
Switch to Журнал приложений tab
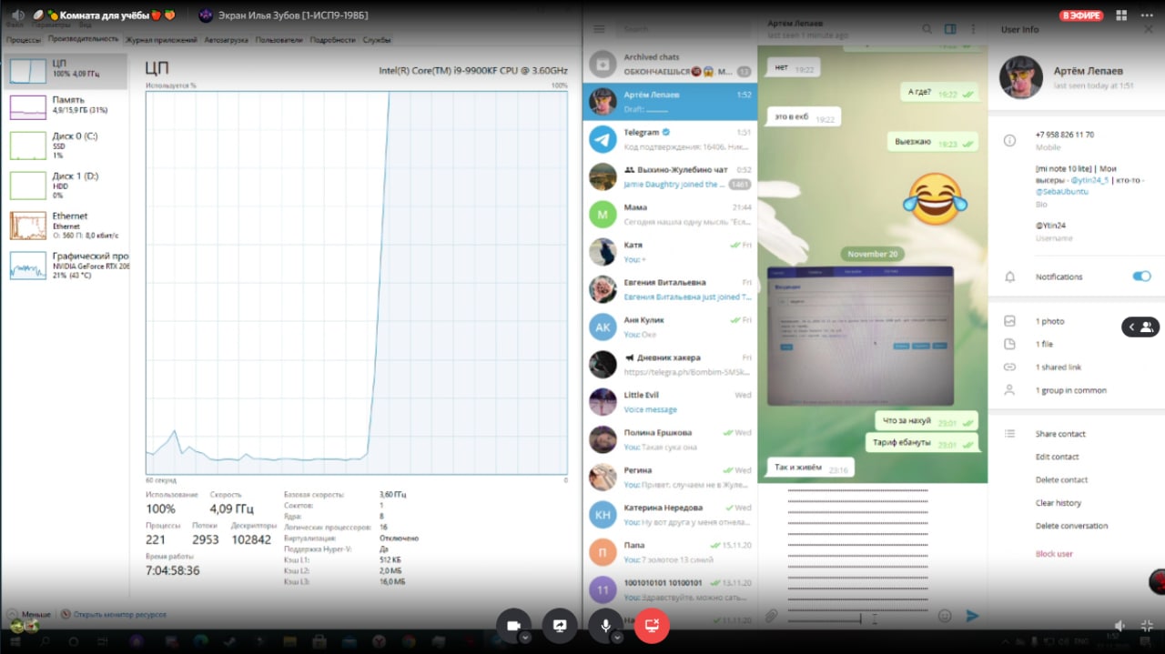click(x=161, y=40)
